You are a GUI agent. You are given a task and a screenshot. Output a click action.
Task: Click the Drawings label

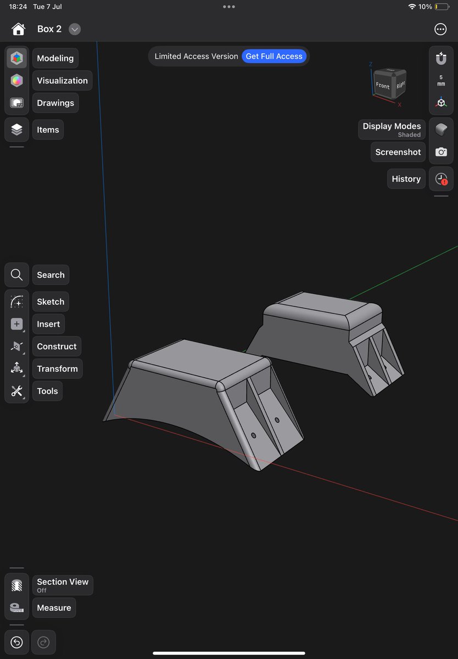(55, 103)
